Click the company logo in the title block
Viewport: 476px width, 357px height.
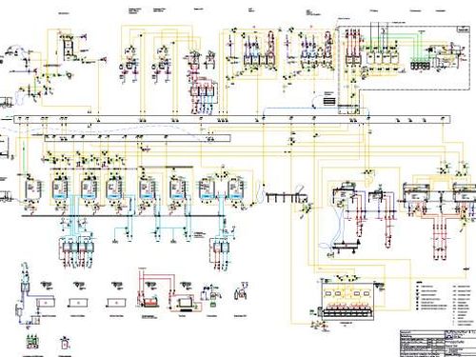(x=450, y=336)
